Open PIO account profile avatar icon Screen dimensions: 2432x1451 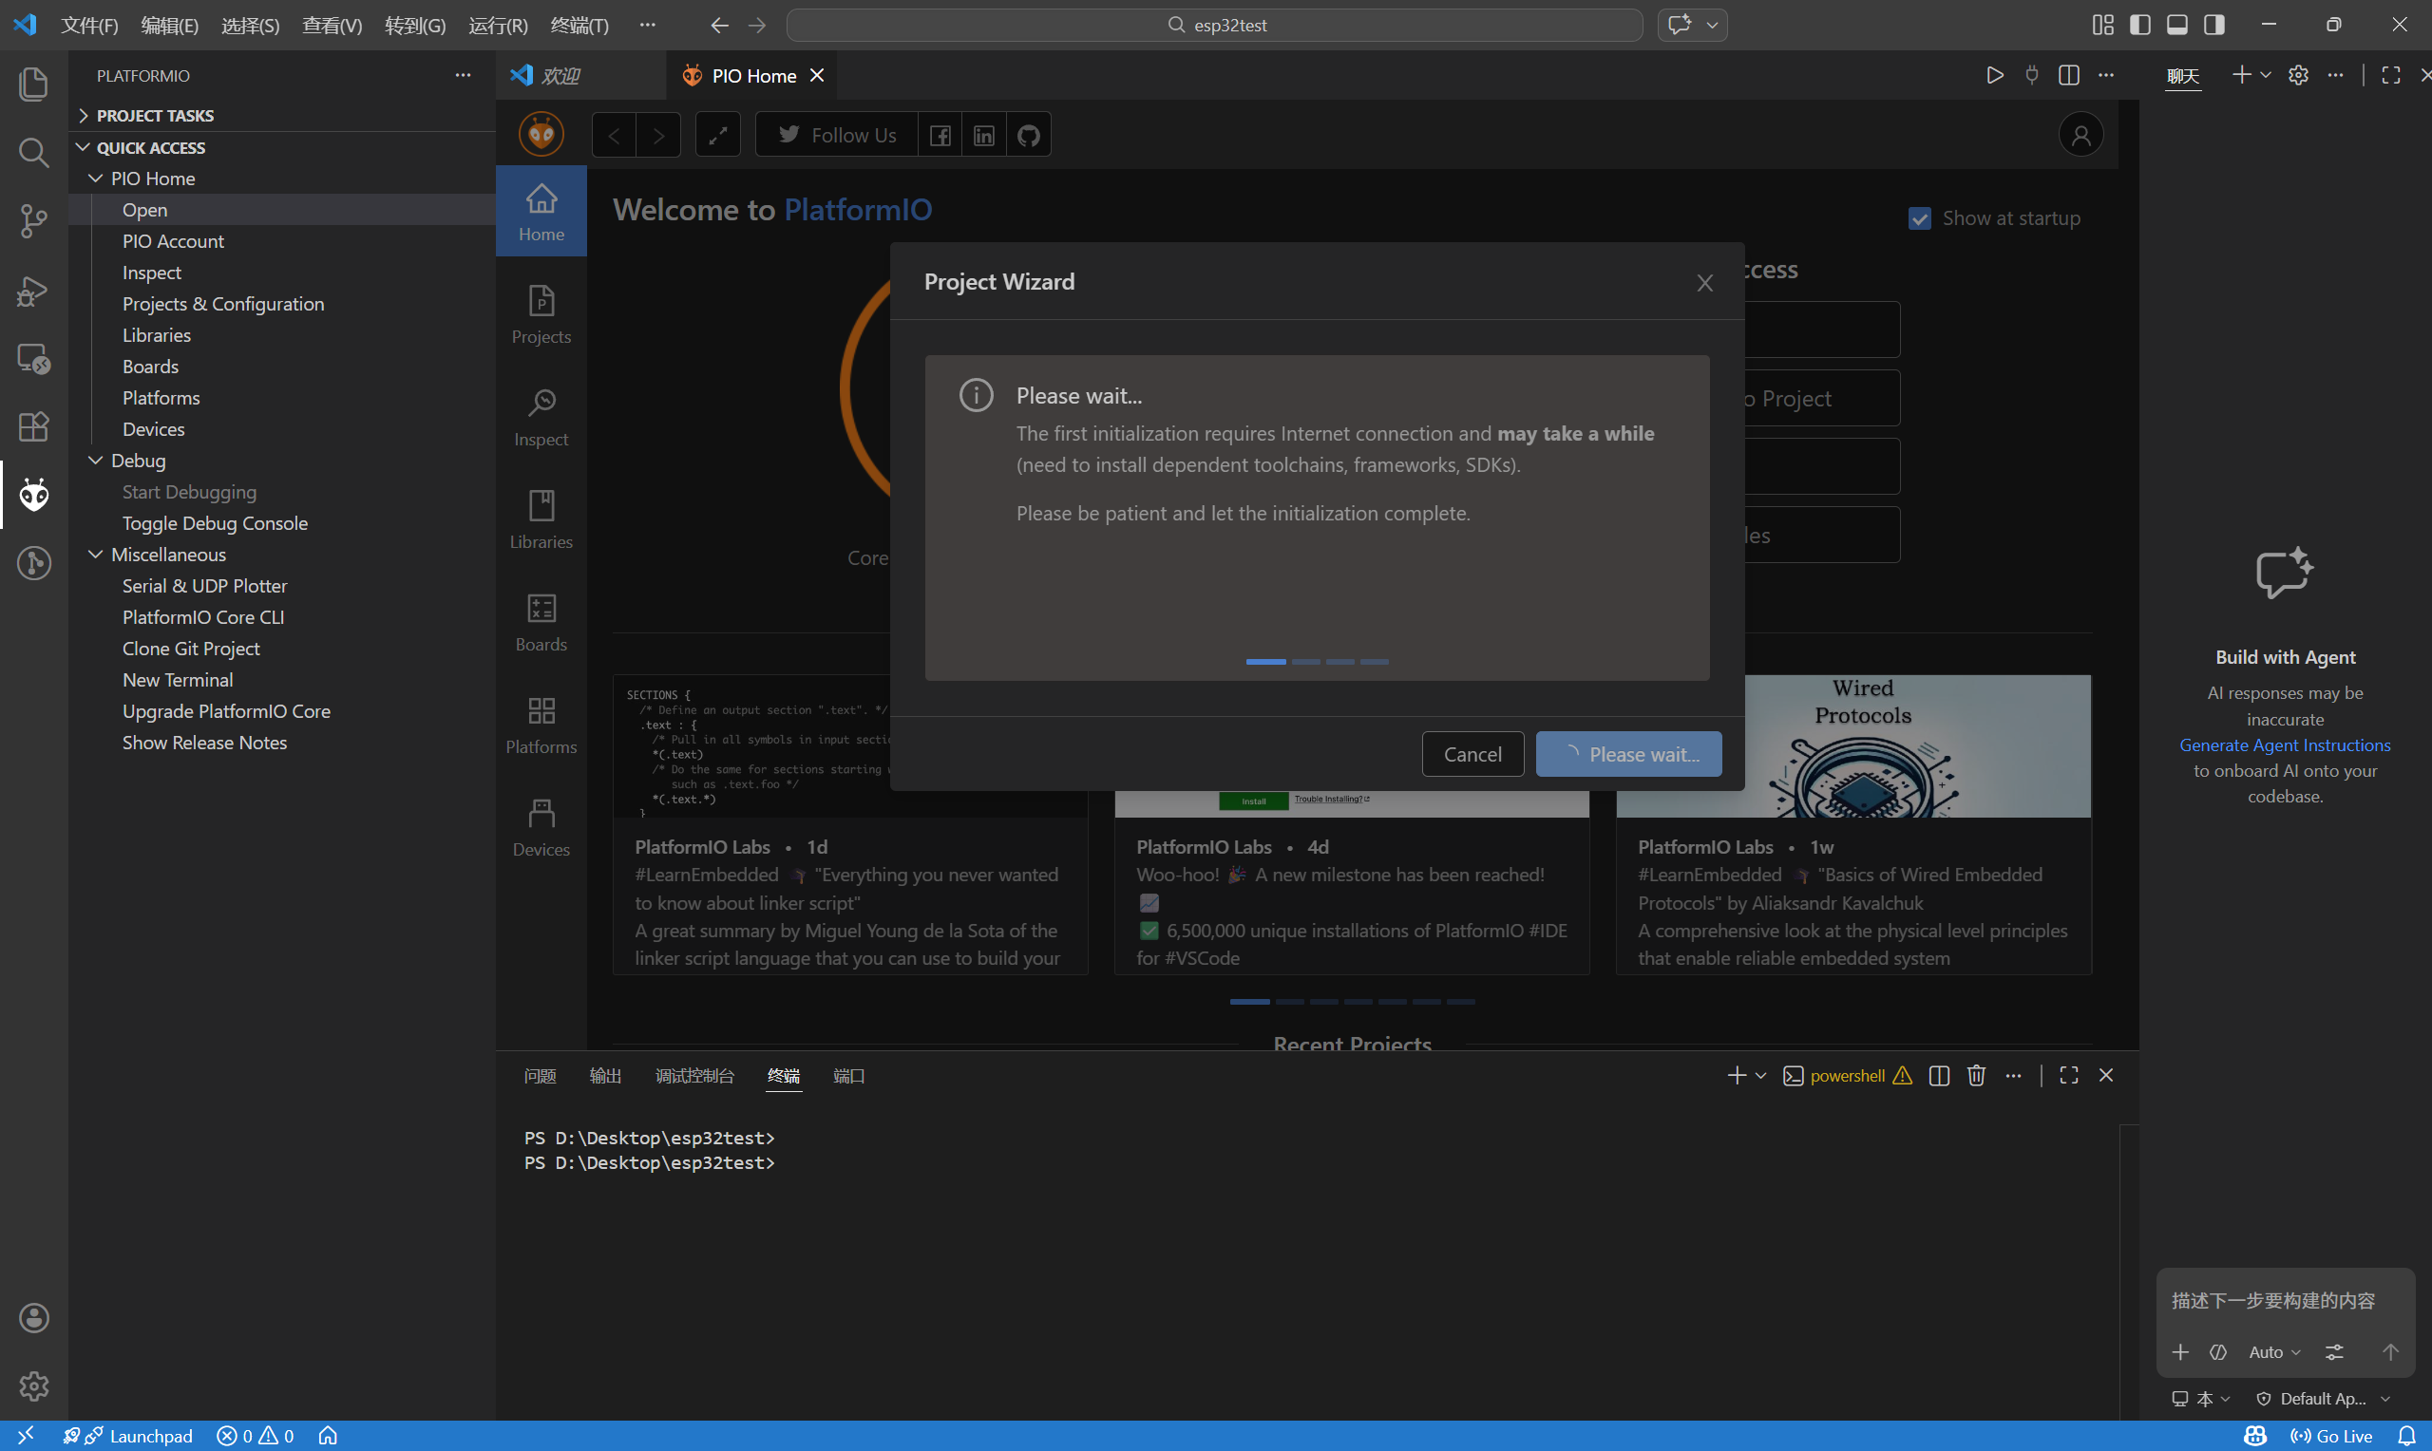(2080, 135)
